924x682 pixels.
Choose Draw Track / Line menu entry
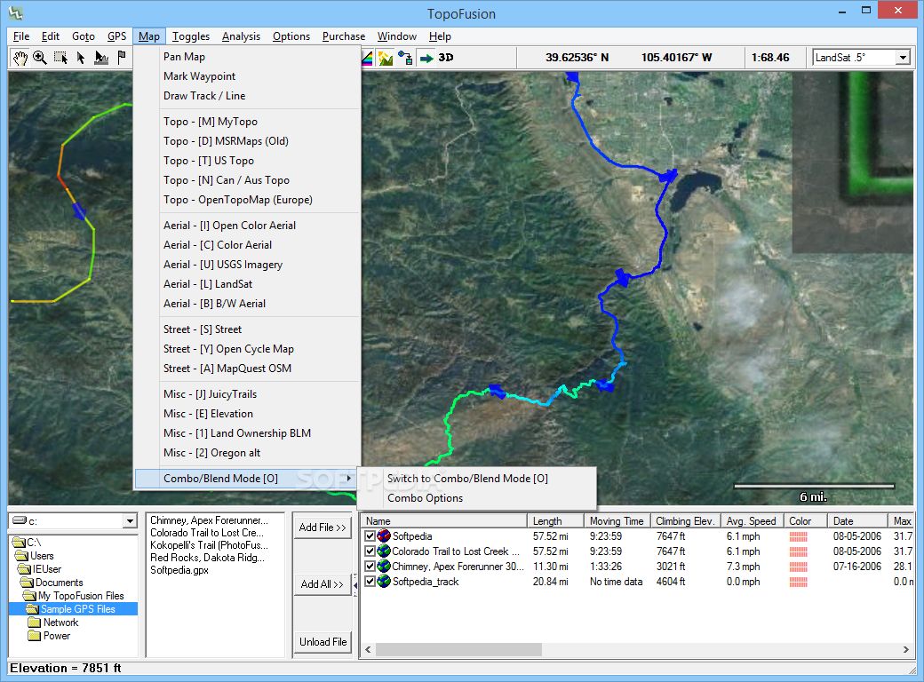203,95
